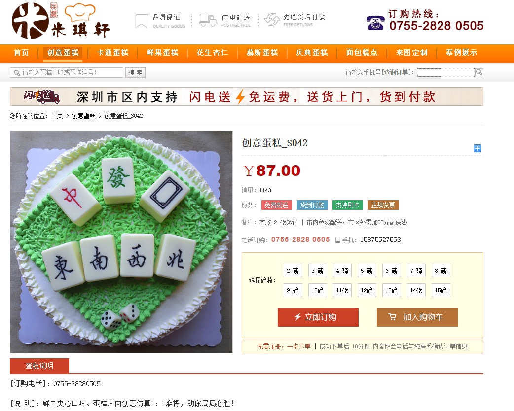Click the 米琪轩 bakery logo
514x411 pixels.
60,21
